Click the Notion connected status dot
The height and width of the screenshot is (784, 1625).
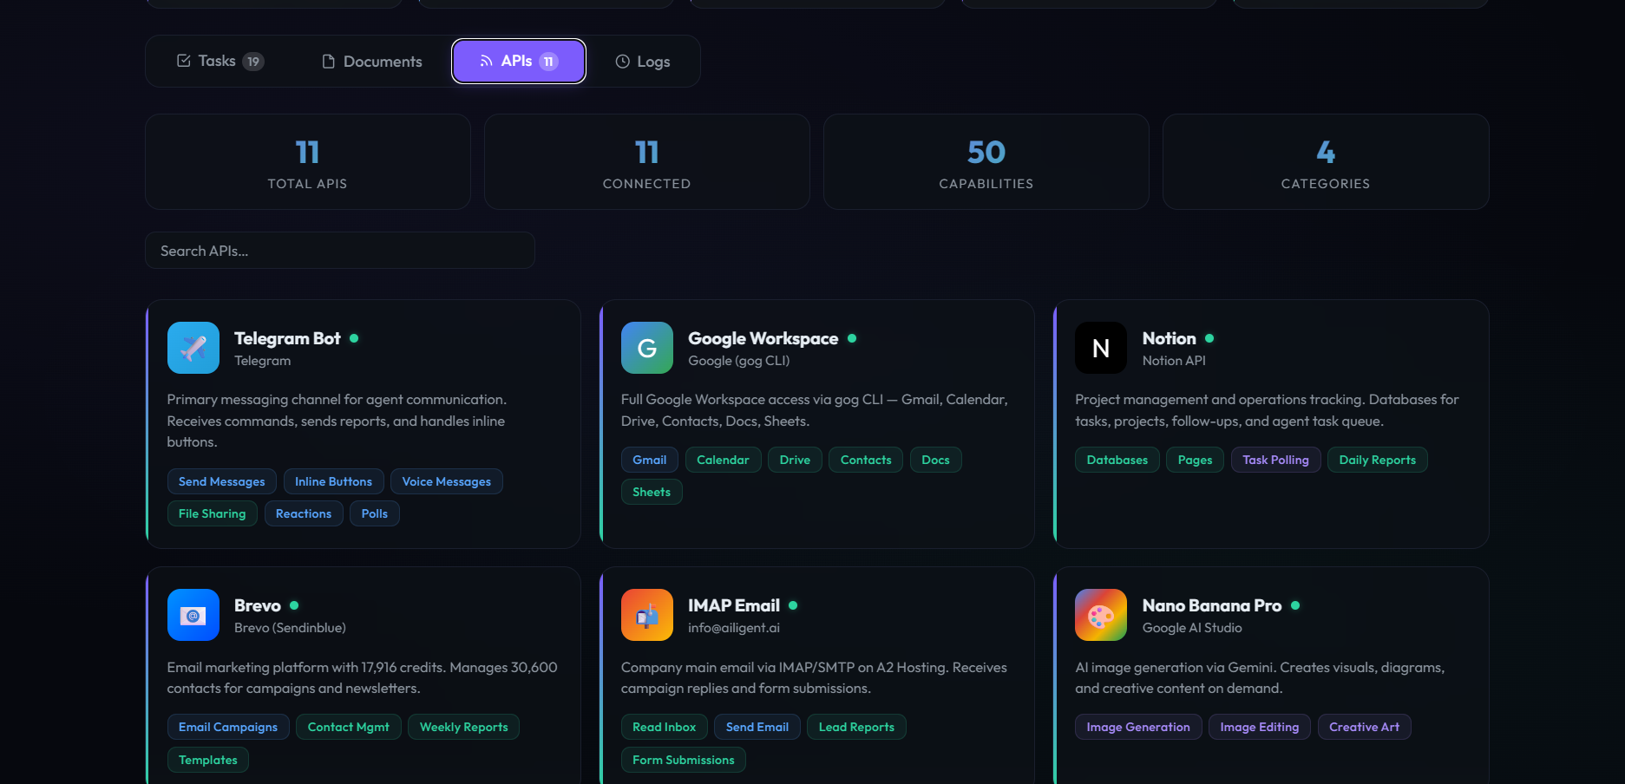click(x=1209, y=338)
